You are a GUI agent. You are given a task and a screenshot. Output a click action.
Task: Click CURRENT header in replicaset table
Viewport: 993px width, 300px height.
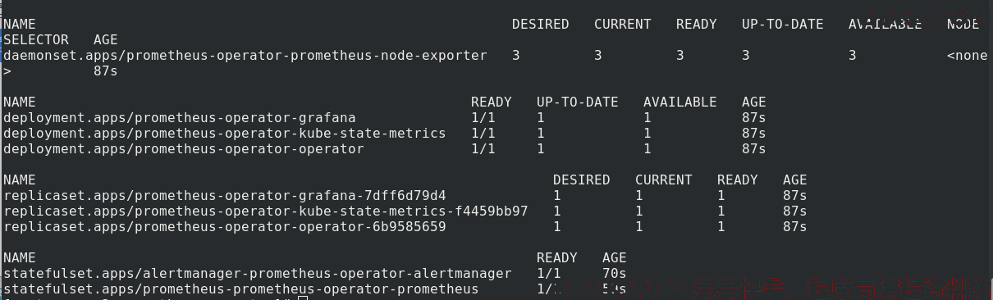point(664,180)
